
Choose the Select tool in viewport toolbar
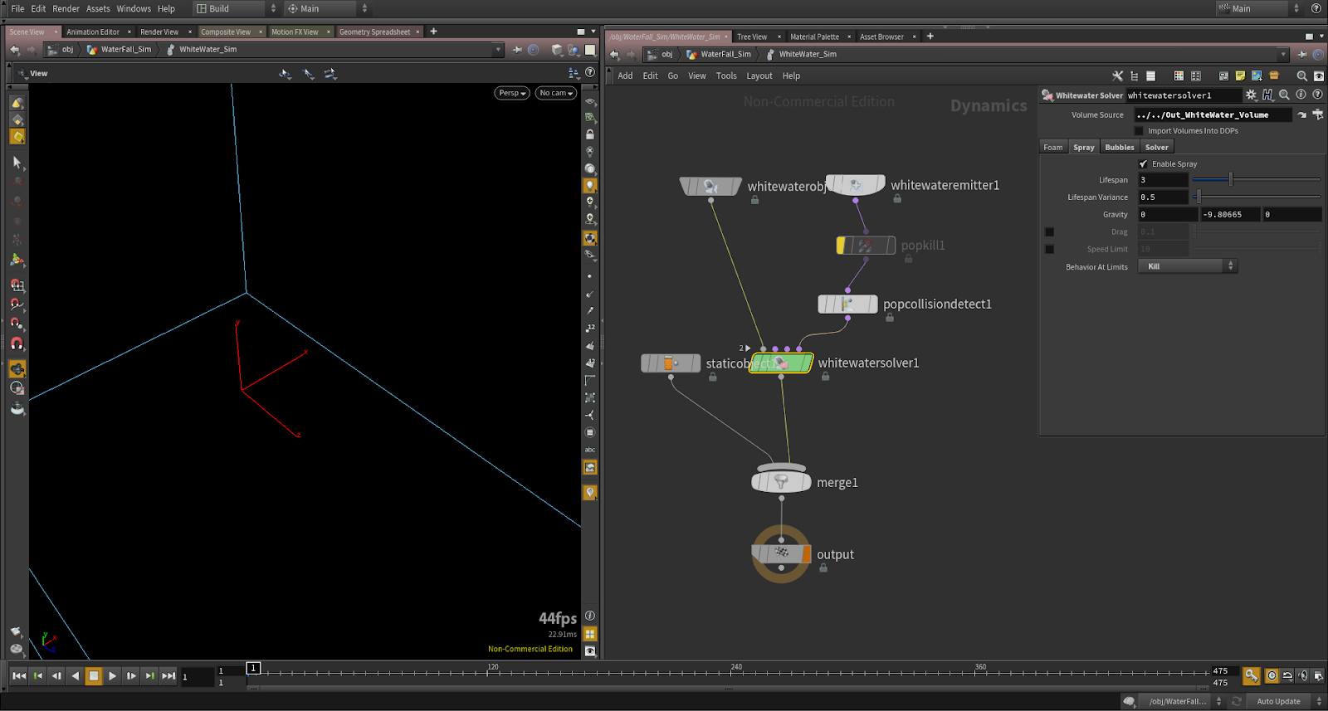[x=17, y=163]
